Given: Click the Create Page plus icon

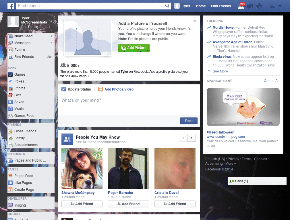Looking at the screenshot, I should 11,190.
